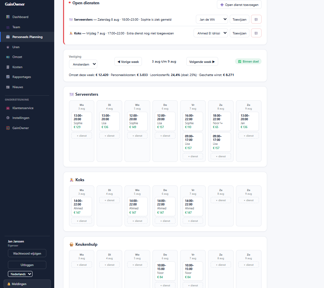
Task: Go to Vorige week
Action: pyautogui.click(x=128, y=62)
